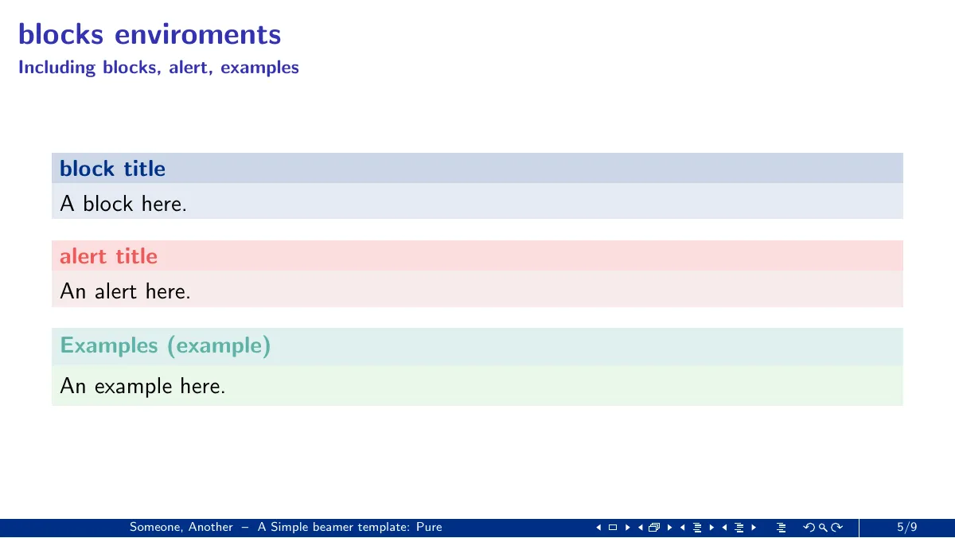Screen dimensions: 955x538
Task: Click the back (undo arrow) navigation icon
Action: tap(809, 528)
